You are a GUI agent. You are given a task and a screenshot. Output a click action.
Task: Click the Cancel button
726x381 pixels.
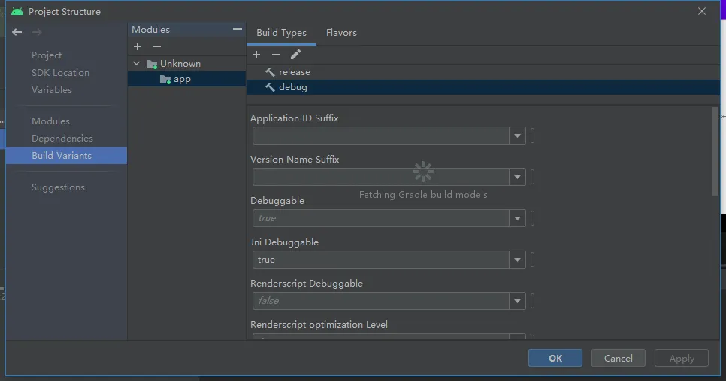pos(618,358)
